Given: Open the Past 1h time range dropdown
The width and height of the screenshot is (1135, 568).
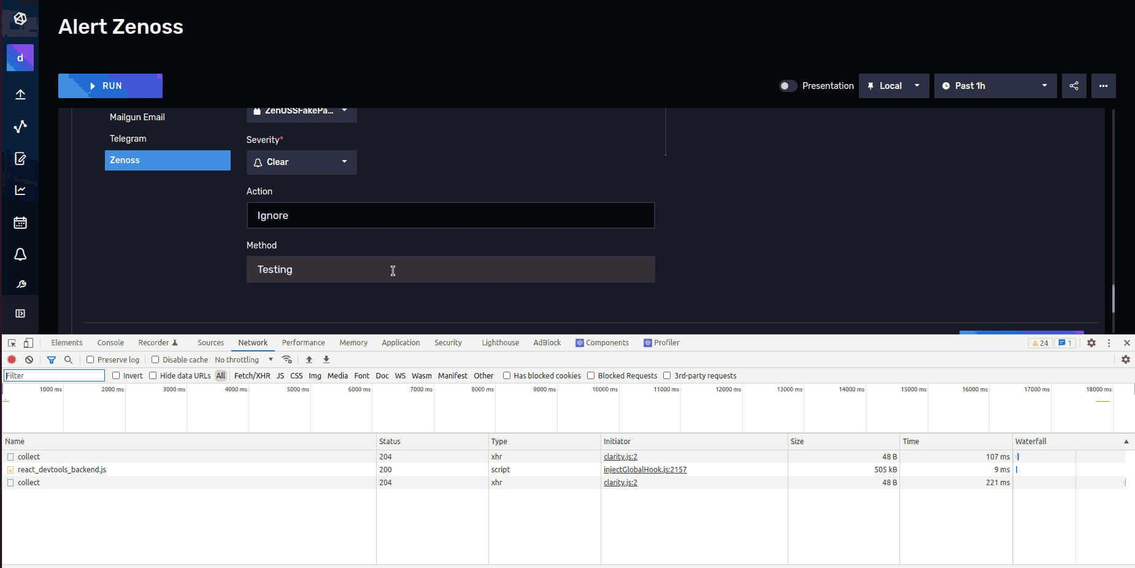Looking at the screenshot, I should (995, 86).
